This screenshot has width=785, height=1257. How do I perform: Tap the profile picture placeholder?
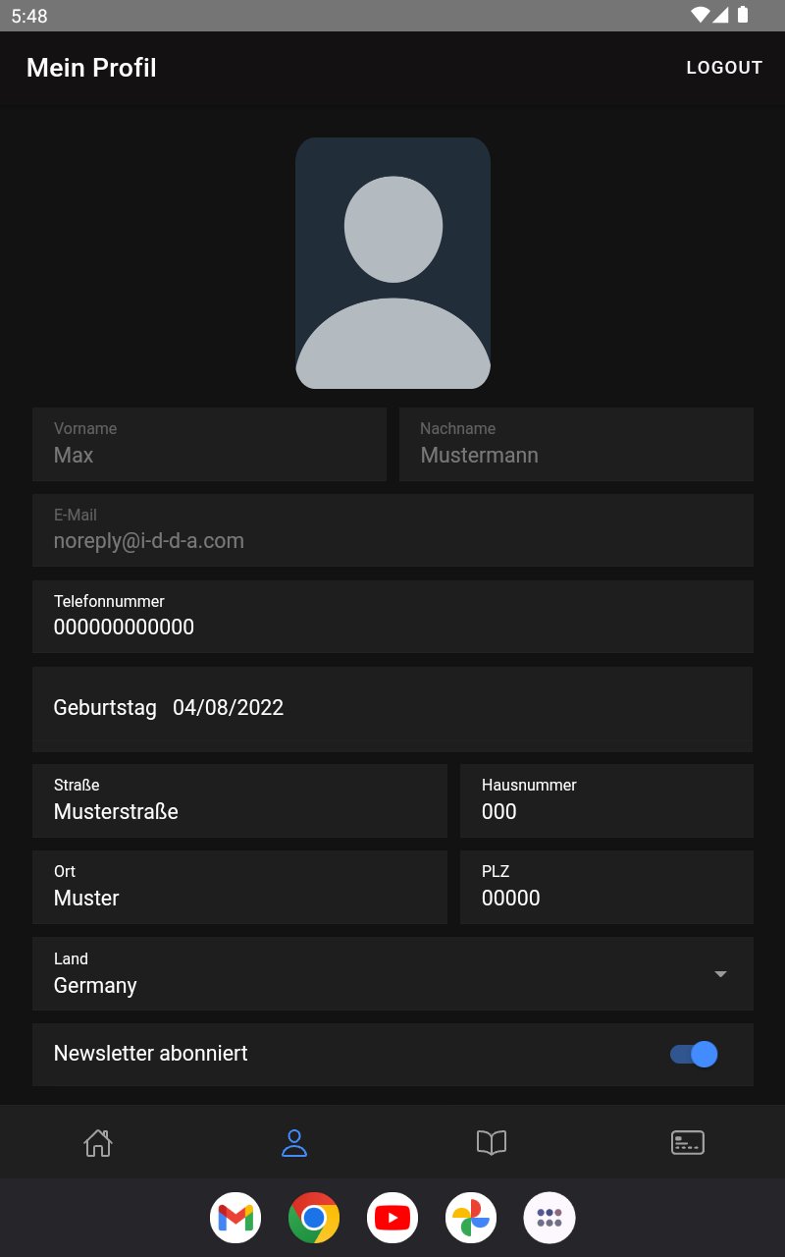pos(392,263)
